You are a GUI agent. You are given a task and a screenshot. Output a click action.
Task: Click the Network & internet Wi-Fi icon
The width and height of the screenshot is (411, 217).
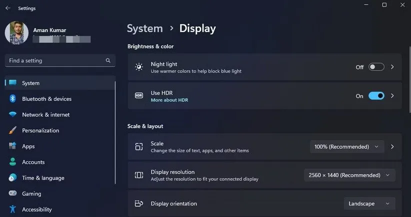point(12,115)
